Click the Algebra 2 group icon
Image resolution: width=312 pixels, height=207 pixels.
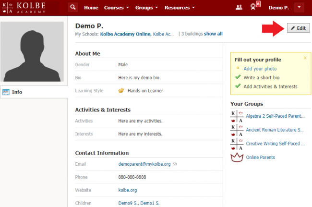[x=236, y=116]
